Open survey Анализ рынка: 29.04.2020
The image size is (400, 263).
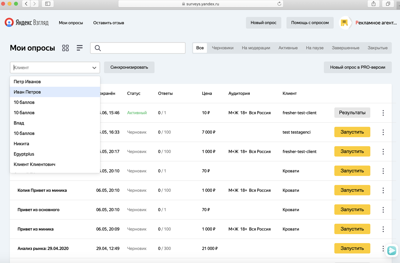[x=43, y=248]
